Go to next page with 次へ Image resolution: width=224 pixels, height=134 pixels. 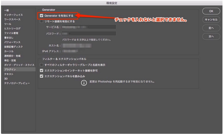211,37
